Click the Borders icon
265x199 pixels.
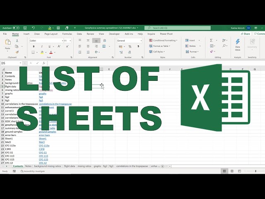point(33,52)
